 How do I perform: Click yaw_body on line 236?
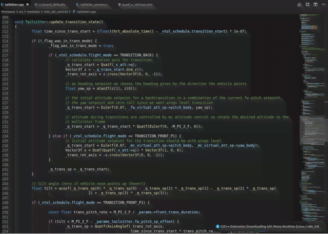tap(247, 146)
